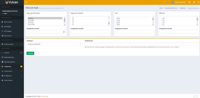Toggle the sidebar with the hamburger icon
Screen dimensions: 200x98
[x=26, y=2]
